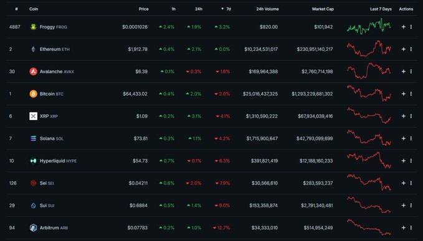Open Ethereum's 7-day sparkline chart
Viewport: 423px width, 241px height.
[x=369, y=48]
